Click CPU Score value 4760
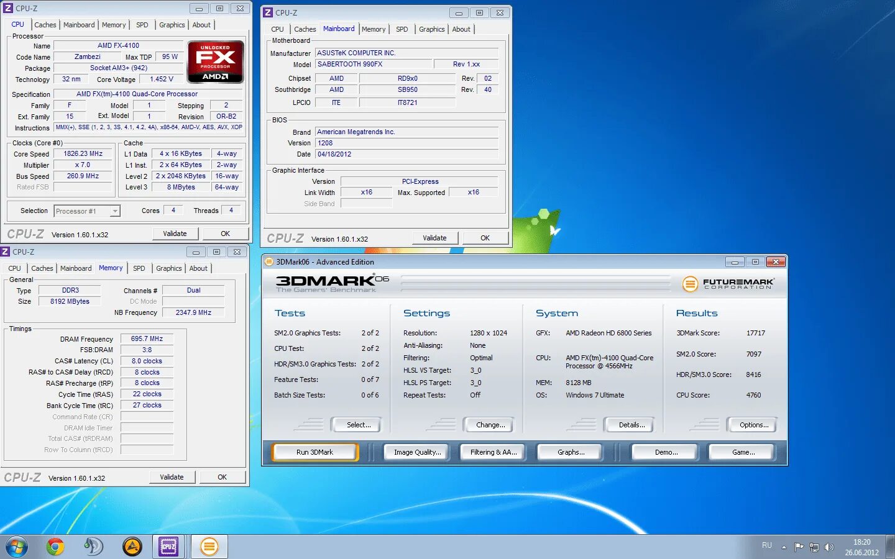895x559 pixels. coord(753,395)
